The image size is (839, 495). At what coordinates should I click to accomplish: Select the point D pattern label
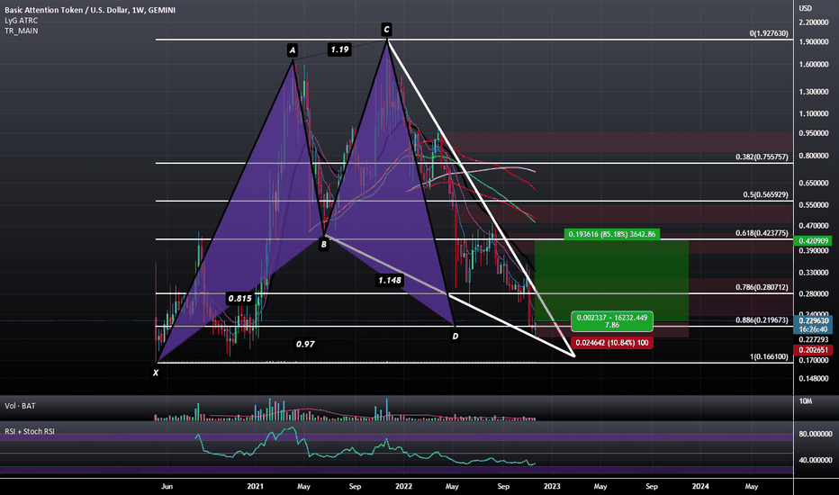456,336
